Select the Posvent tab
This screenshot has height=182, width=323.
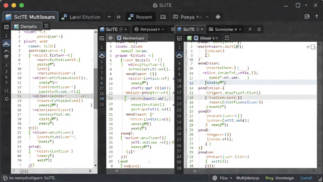pyautogui.click(x=140, y=17)
